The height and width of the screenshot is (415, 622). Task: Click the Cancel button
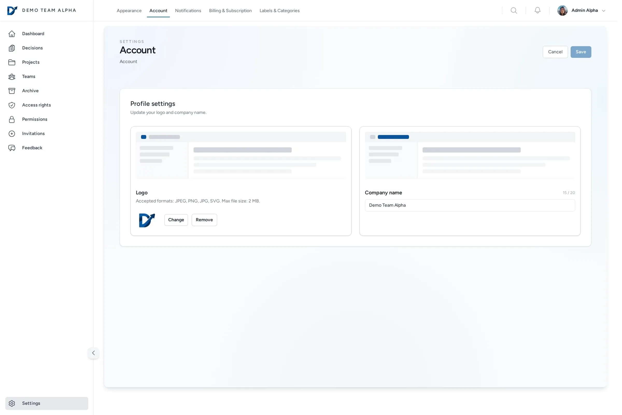click(x=555, y=52)
